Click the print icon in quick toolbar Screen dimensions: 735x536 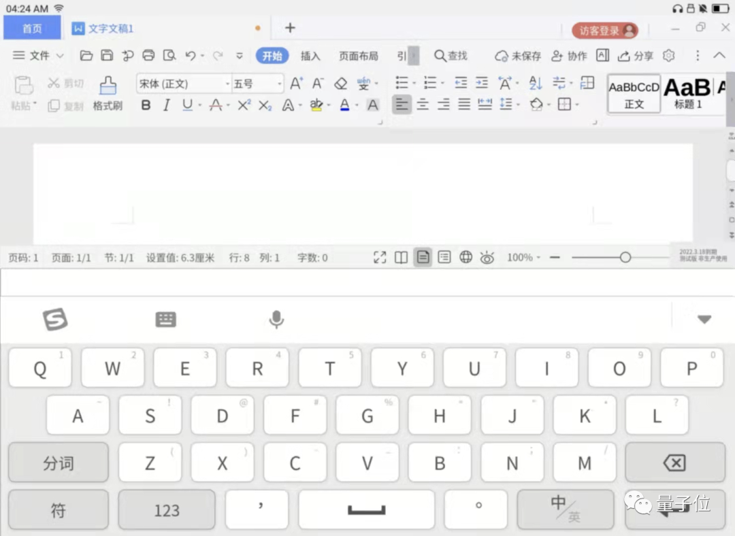pos(148,55)
